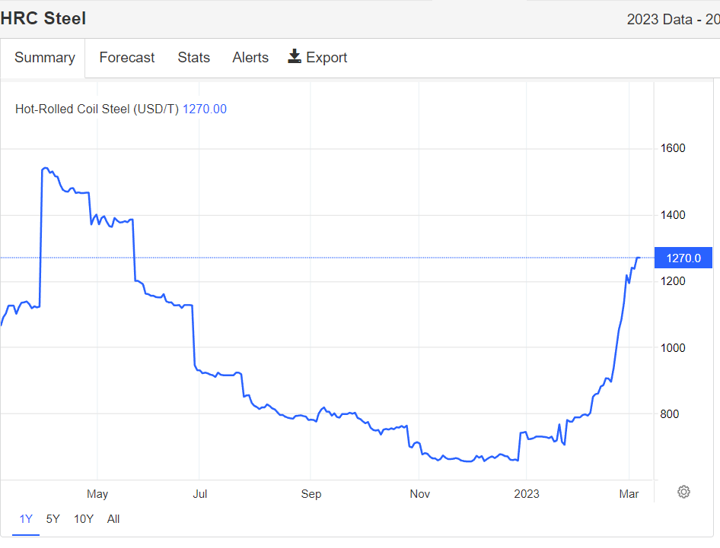Click the 1270.00 legend value
720x548 pixels.
pos(205,109)
